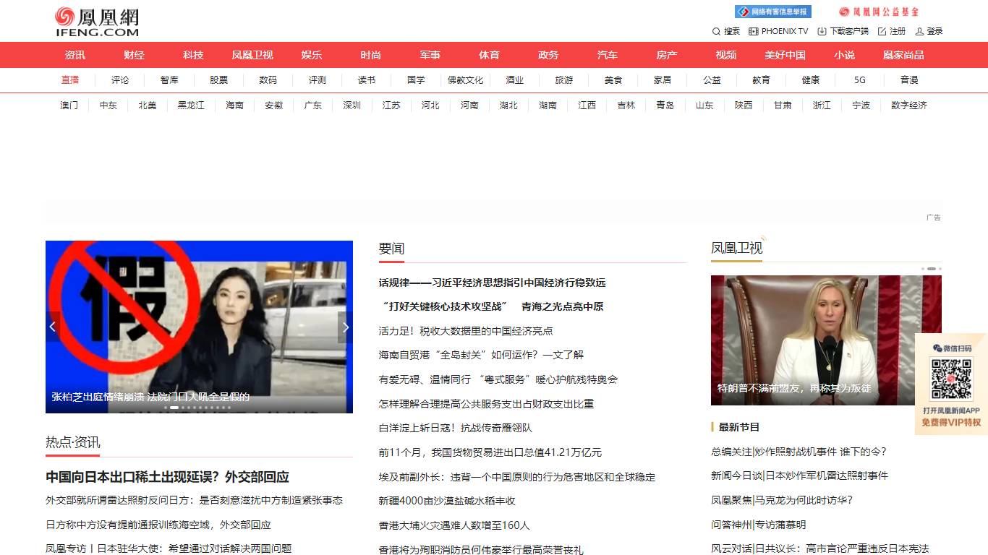Viewport: 988px width, 555px height.
Task: Open the 佛教文化 category
Action: pos(467,80)
